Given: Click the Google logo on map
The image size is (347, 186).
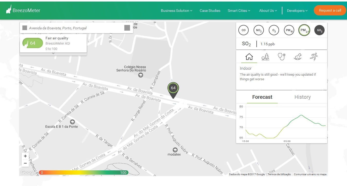Looking at the screenshot, I should pos(29,172).
